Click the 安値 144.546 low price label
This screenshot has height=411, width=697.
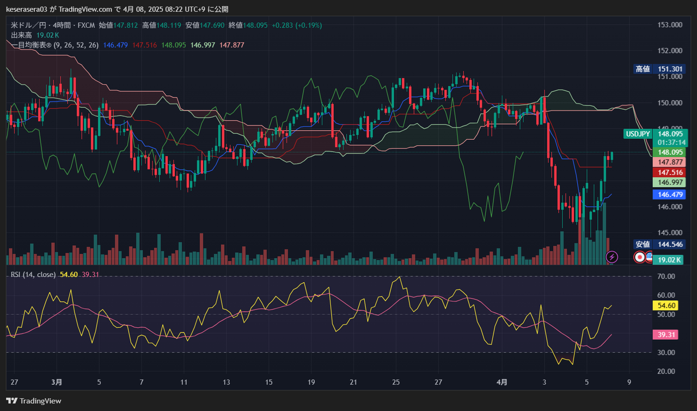coord(659,245)
